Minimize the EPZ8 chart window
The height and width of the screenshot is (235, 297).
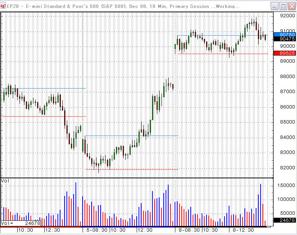[x=274, y=6]
